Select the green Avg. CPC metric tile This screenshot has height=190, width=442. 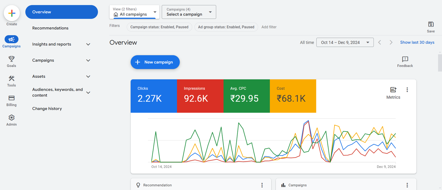tap(247, 96)
